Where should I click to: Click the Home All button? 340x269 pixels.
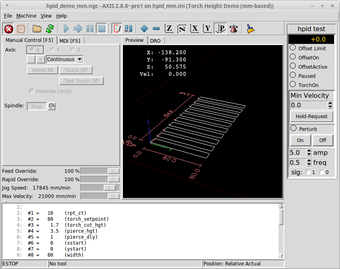(x=42, y=70)
